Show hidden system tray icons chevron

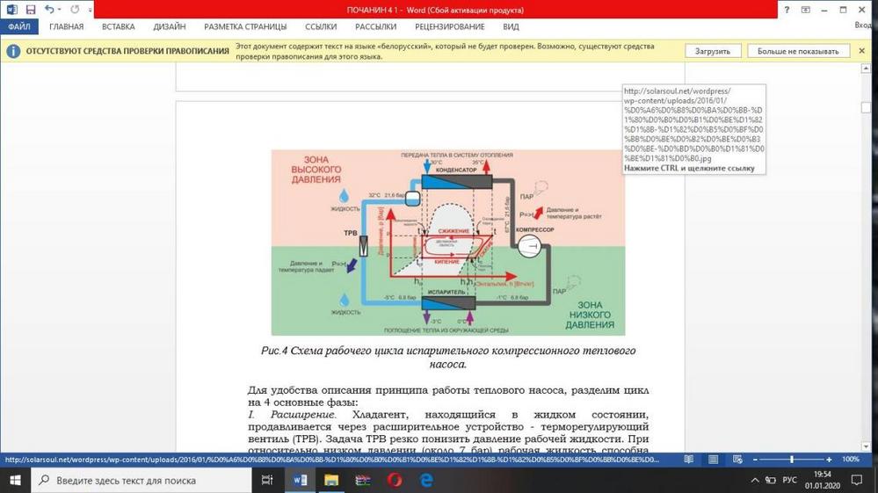[x=756, y=481]
